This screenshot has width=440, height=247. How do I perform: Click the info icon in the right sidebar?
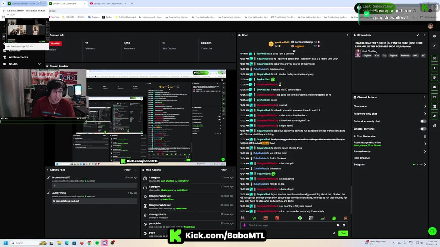[434, 36]
